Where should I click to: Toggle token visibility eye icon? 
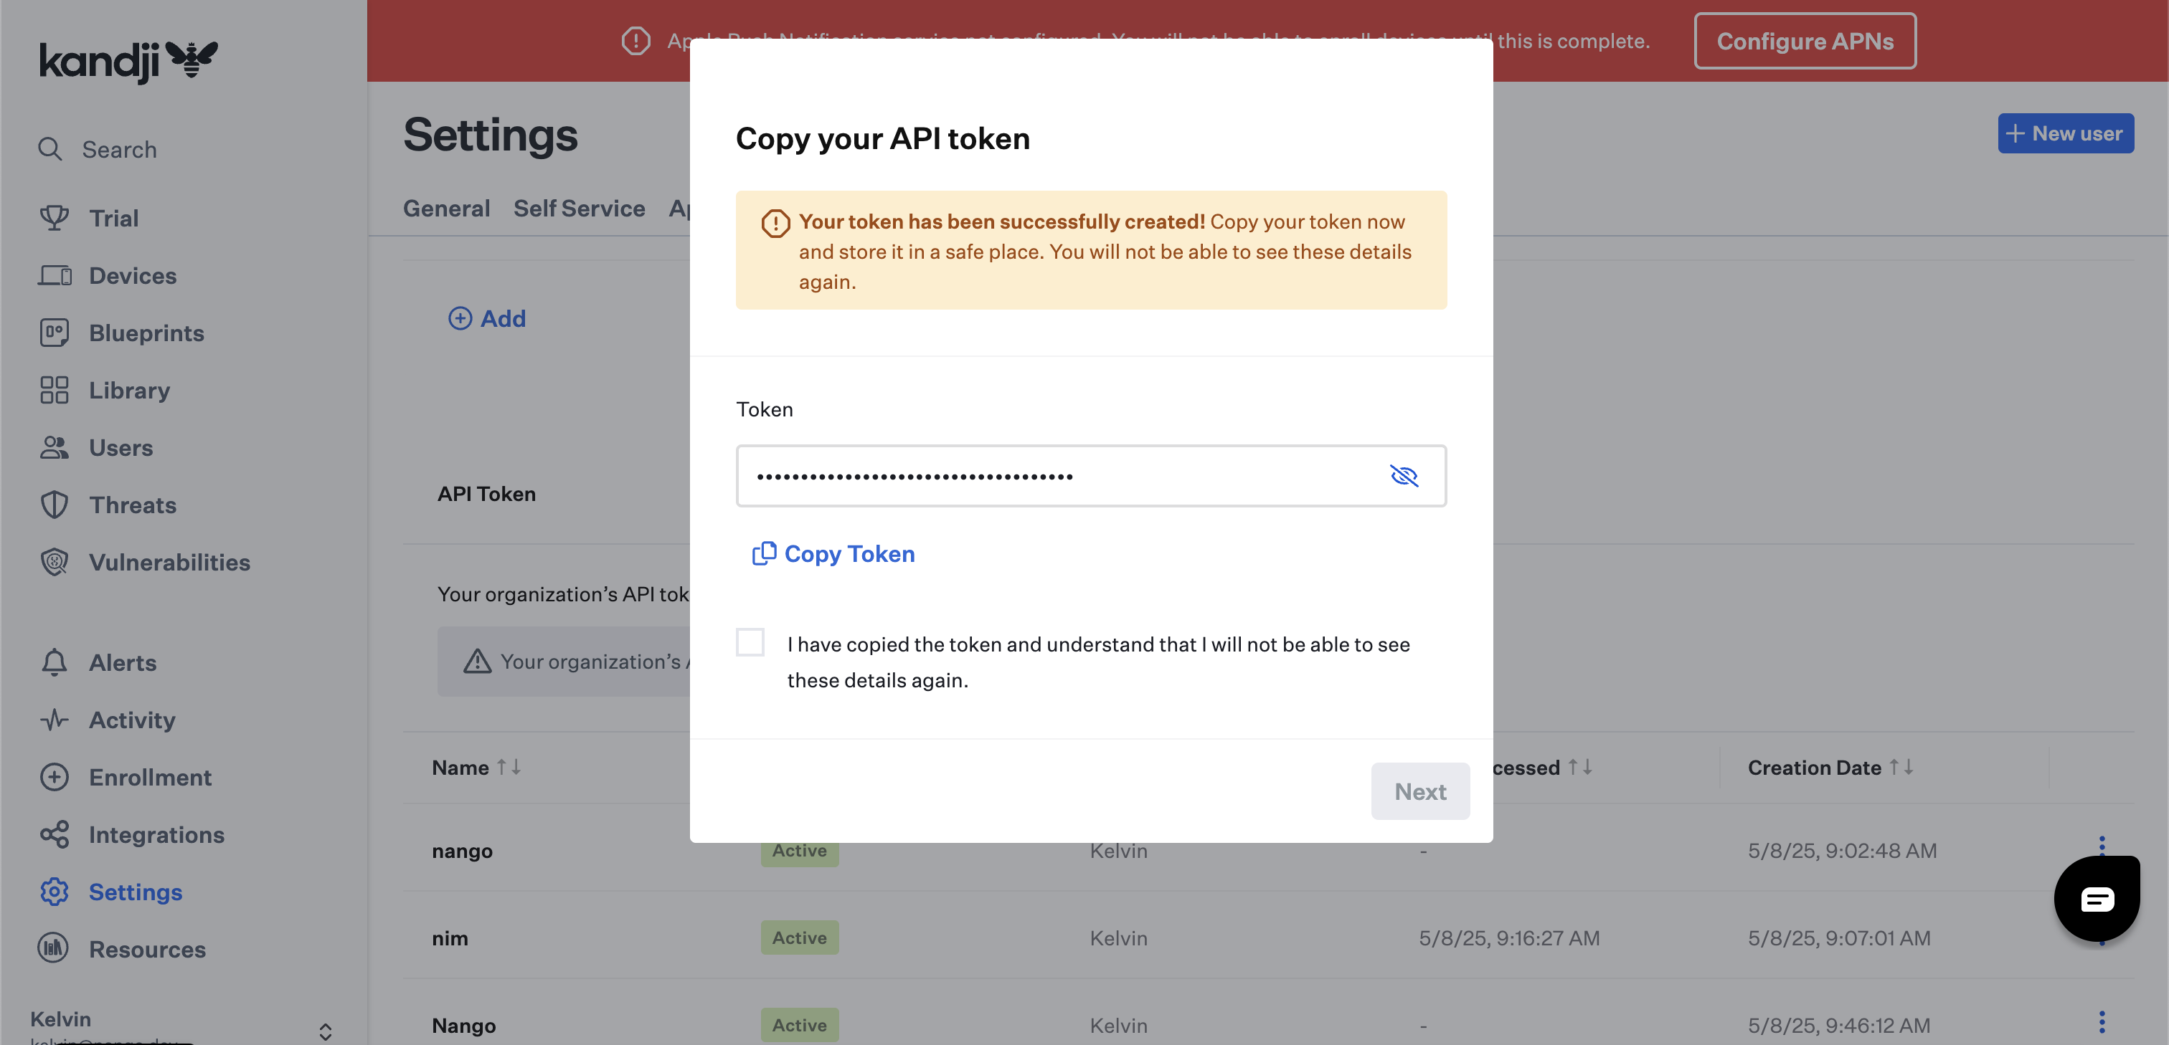(1404, 476)
